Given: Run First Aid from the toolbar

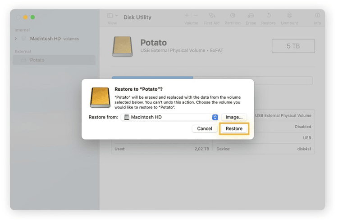Looking at the screenshot, I should (212, 15).
